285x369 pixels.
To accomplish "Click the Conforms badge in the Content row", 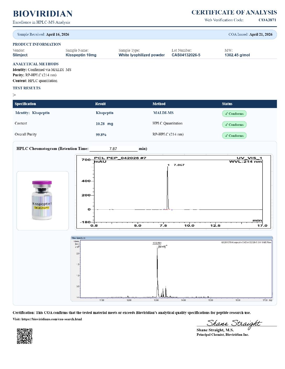I will (234, 124).
